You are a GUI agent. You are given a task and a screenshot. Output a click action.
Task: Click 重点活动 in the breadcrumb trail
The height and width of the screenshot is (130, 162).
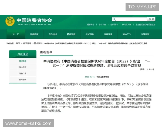[x=38, y=43]
